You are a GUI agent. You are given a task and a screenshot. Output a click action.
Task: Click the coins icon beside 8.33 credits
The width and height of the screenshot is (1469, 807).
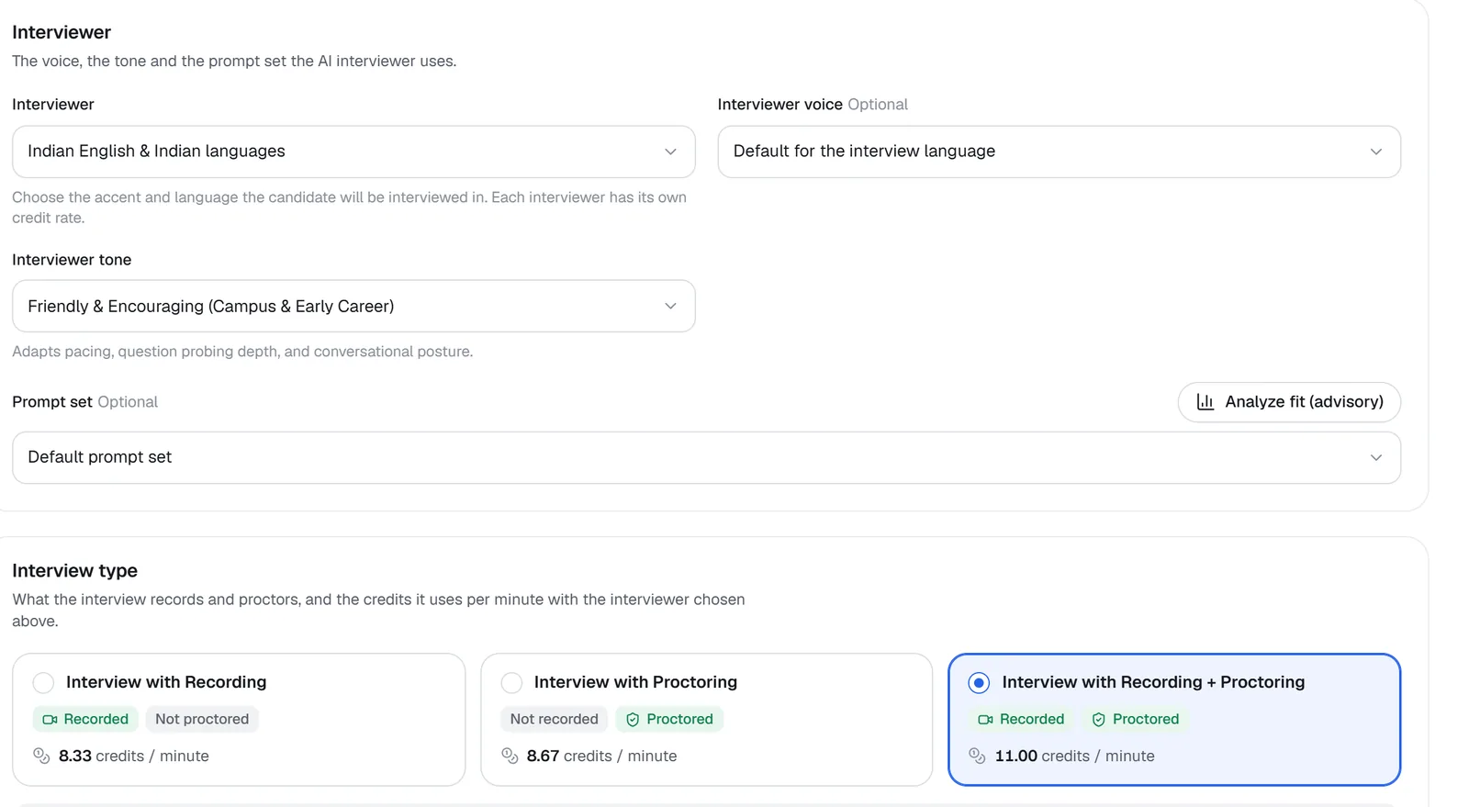coord(41,756)
